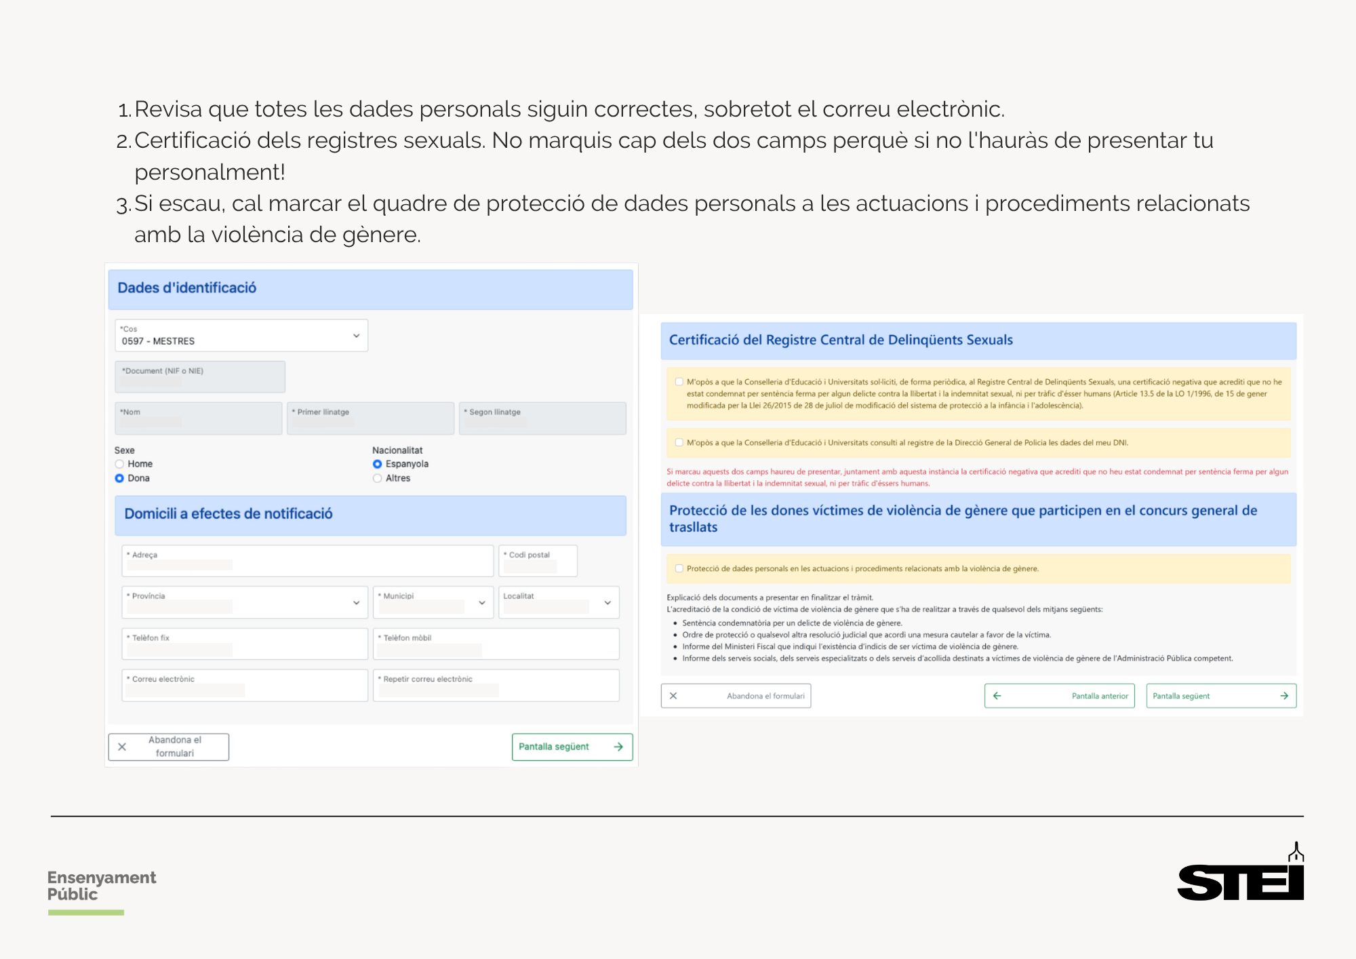Check the Protecció de dades personals checkbox

tap(679, 568)
